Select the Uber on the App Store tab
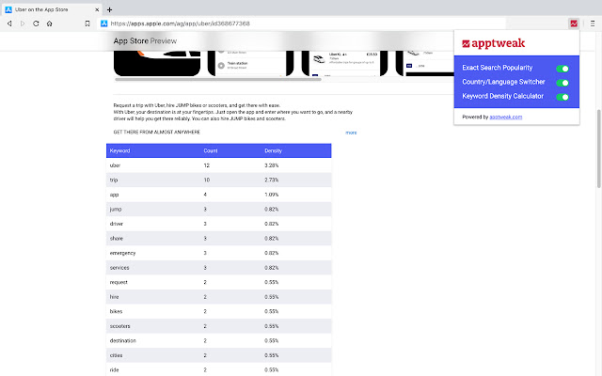602x376 pixels. point(51,9)
